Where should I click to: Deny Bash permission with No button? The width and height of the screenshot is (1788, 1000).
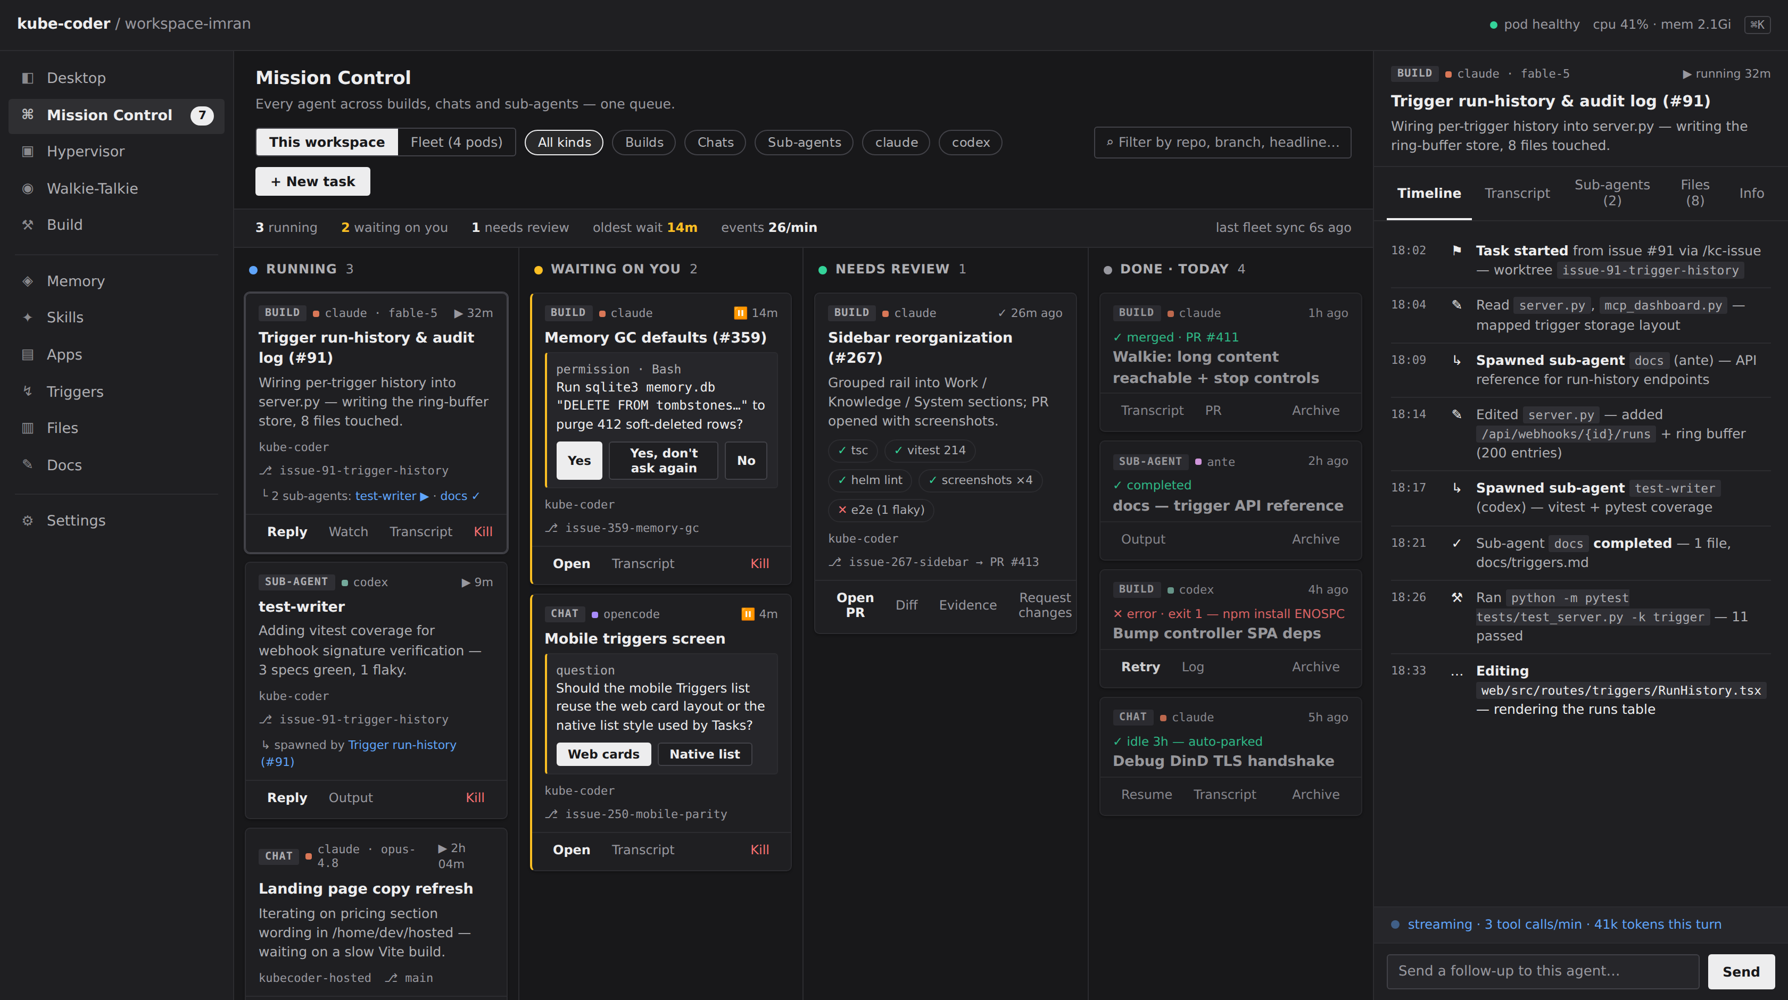pos(746,461)
